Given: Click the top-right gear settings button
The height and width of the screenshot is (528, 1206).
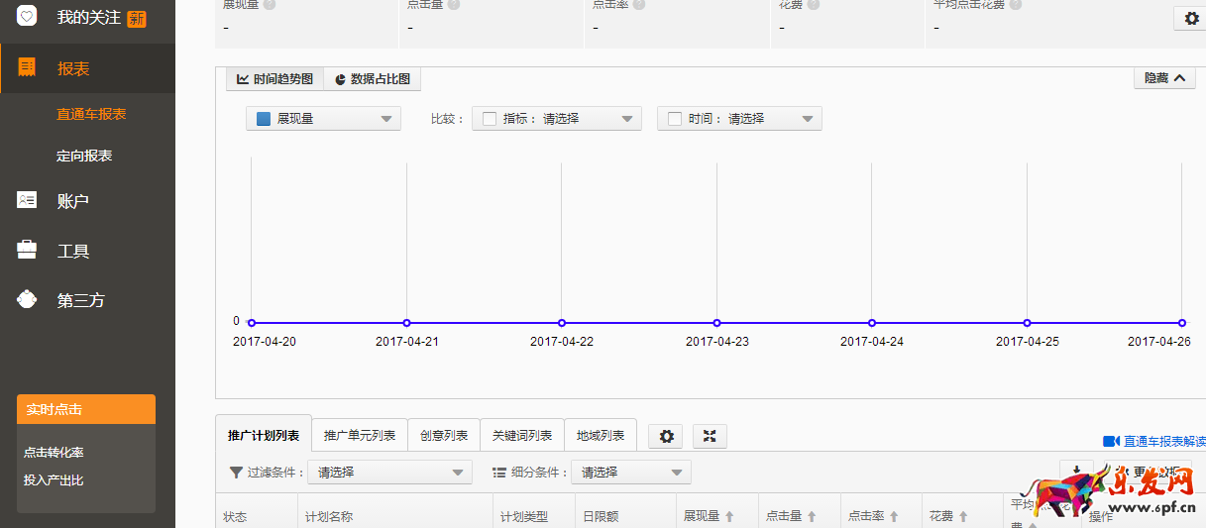Looking at the screenshot, I should [x=1190, y=18].
